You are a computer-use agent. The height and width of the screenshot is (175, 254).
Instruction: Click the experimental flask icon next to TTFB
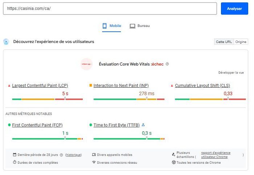(x=143, y=125)
